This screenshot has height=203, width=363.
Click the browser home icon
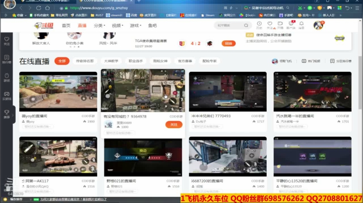click(47, 8)
